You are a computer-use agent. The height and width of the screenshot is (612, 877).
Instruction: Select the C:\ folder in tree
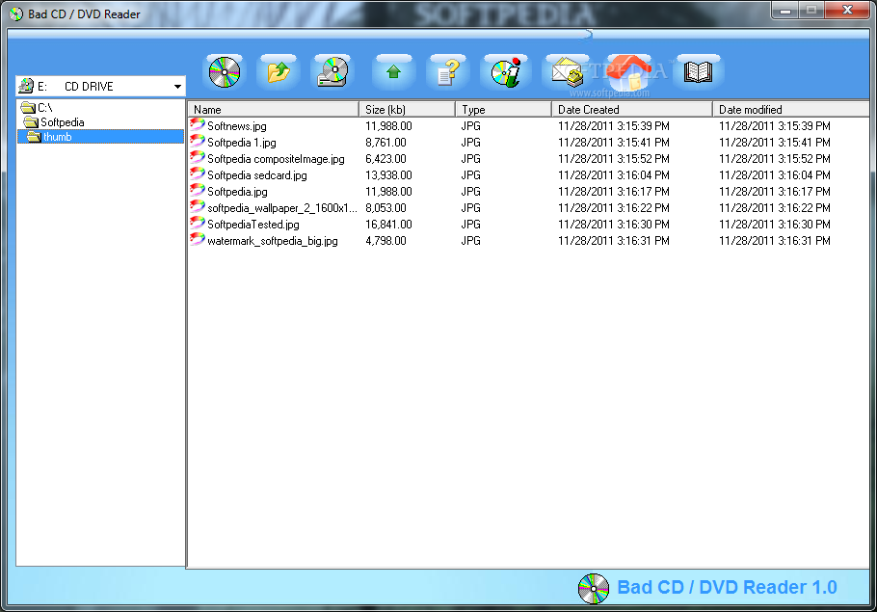tap(37, 107)
